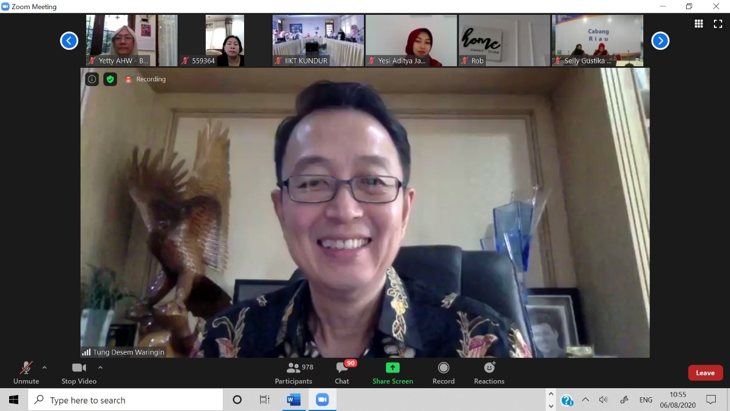Stop Video camera toggle

pyautogui.click(x=79, y=373)
